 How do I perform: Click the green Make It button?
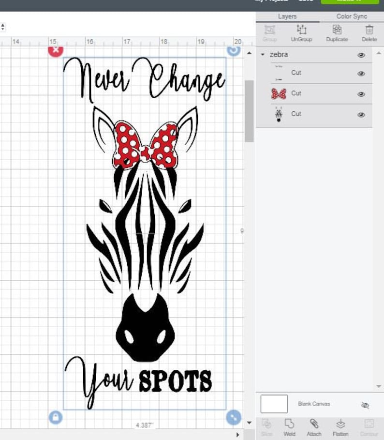pyautogui.click(x=350, y=1)
